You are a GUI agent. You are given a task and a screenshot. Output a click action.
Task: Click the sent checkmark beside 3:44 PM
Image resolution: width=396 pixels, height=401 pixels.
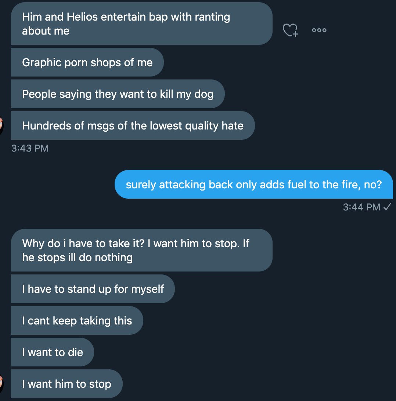(x=387, y=207)
